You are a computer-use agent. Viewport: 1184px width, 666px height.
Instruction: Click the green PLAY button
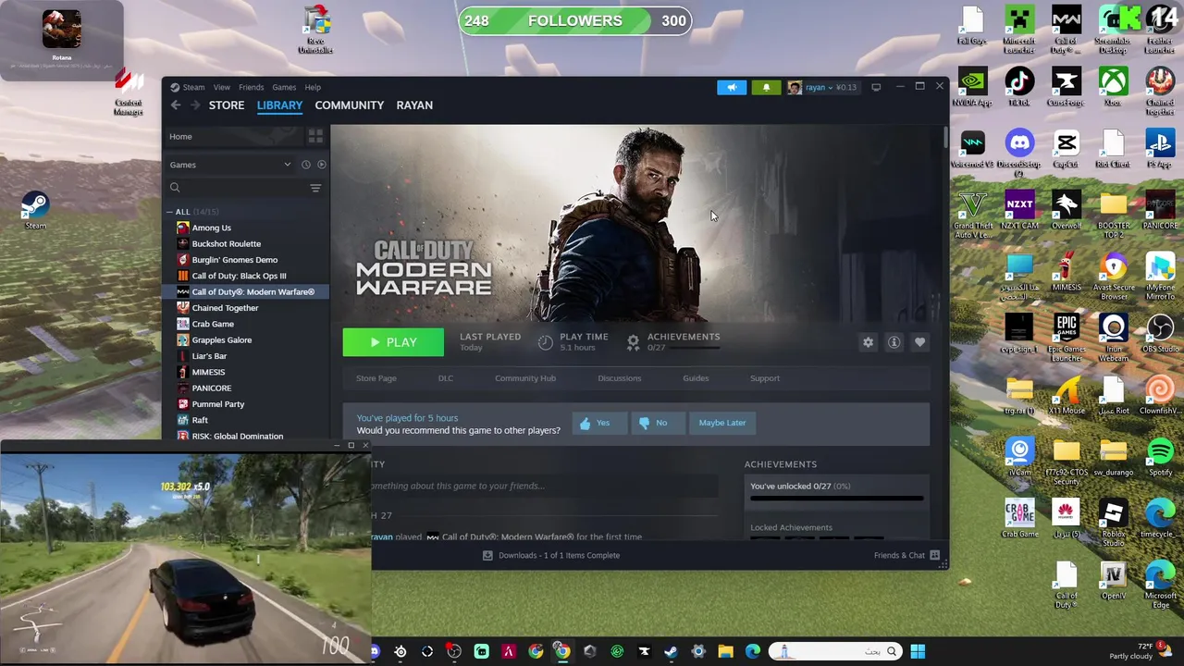(x=393, y=342)
